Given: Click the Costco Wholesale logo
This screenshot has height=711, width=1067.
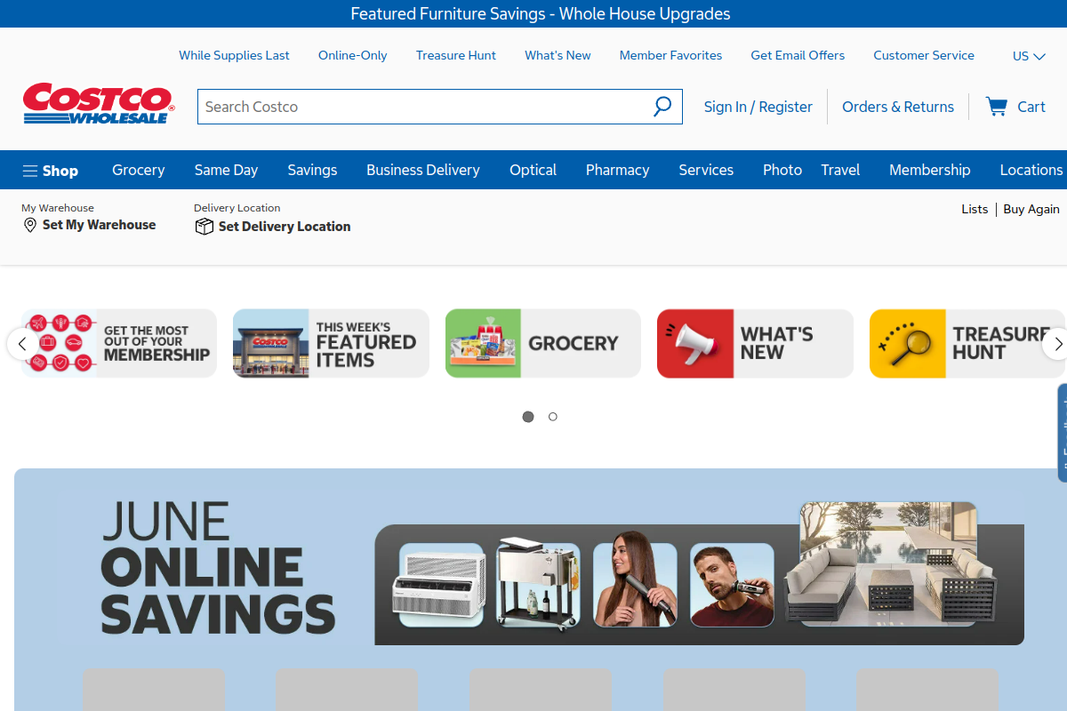Looking at the screenshot, I should (99, 104).
